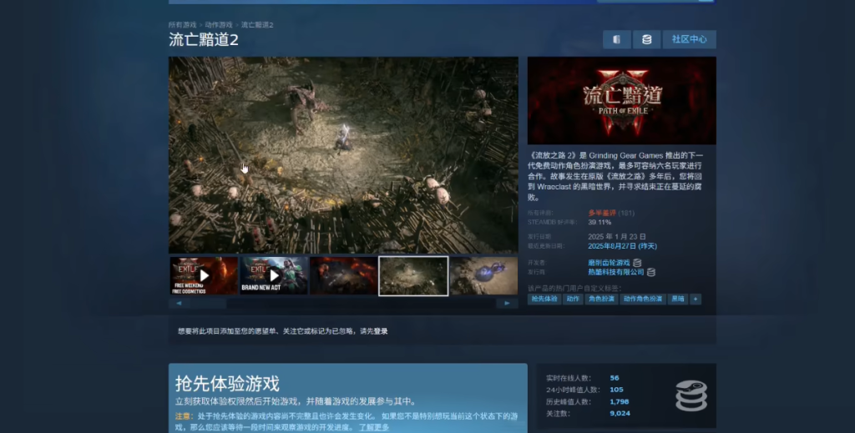Click the 关注数 value 9,024
This screenshot has height=433, width=855.
click(x=620, y=413)
